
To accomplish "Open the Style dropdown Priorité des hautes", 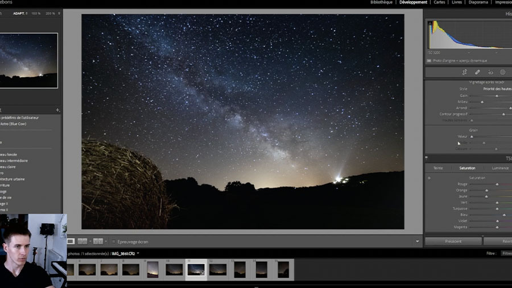I will 497,89.
